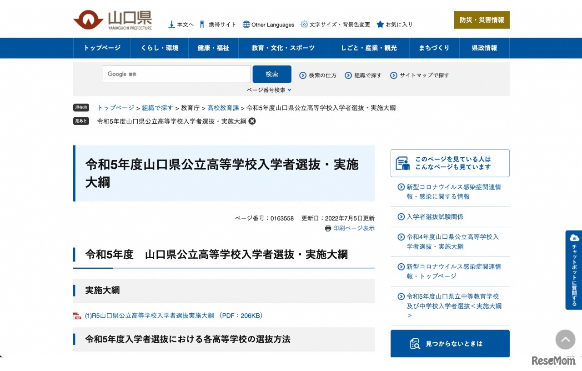Open the PDF icon beside 入学者選抜実施大綱
The image size is (582, 371).
pyautogui.click(x=76, y=315)
